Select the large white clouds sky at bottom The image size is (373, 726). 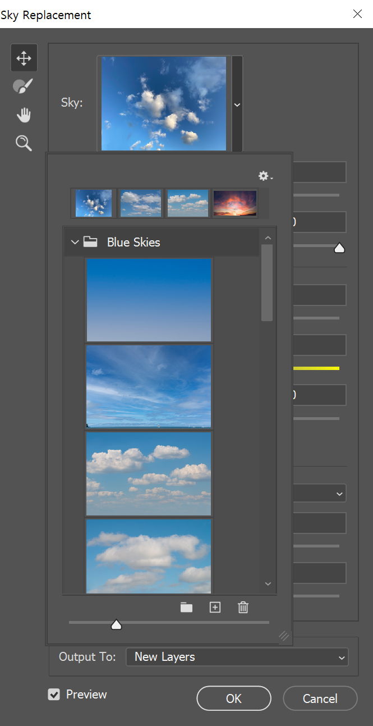pyautogui.click(x=149, y=556)
